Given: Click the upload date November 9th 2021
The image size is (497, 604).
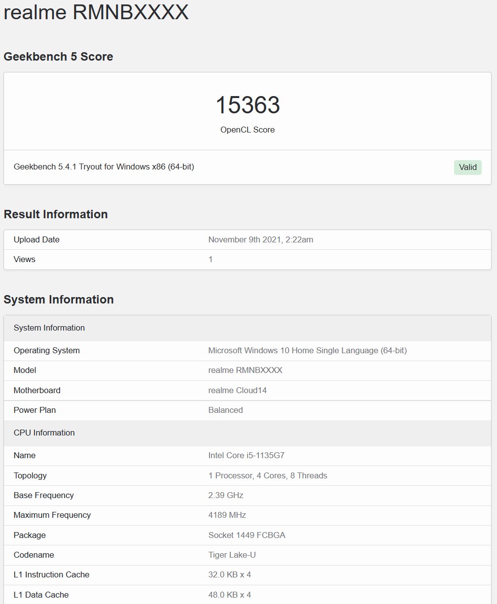Looking at the screenshot, I should [x=260, y=240].
